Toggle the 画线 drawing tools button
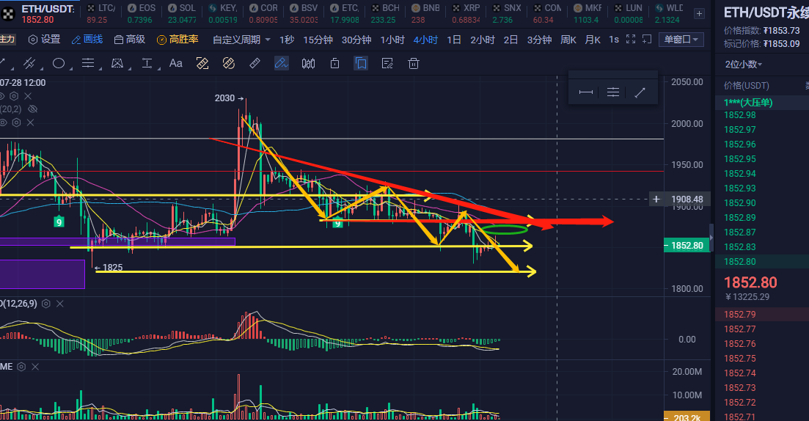Screen dimensions: 809x421 point(87,39)
